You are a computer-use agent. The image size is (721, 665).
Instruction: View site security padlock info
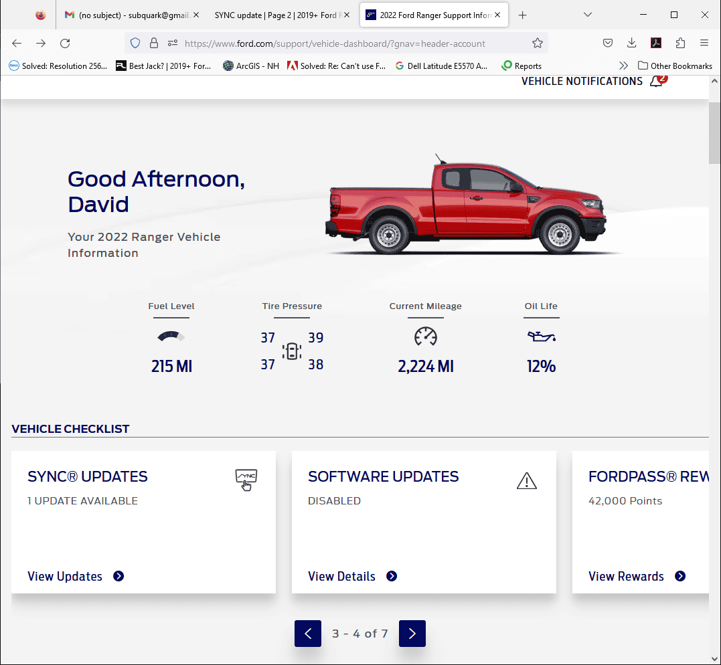click(x=153, y=43)
